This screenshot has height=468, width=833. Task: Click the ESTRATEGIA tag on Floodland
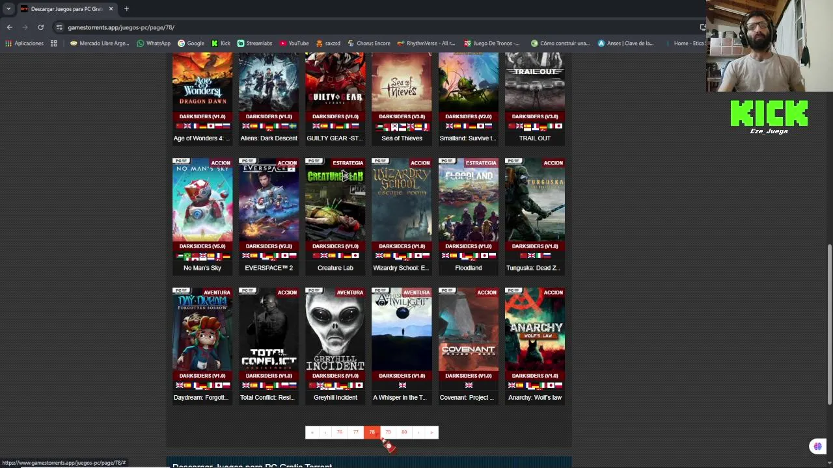click(481, 163)
